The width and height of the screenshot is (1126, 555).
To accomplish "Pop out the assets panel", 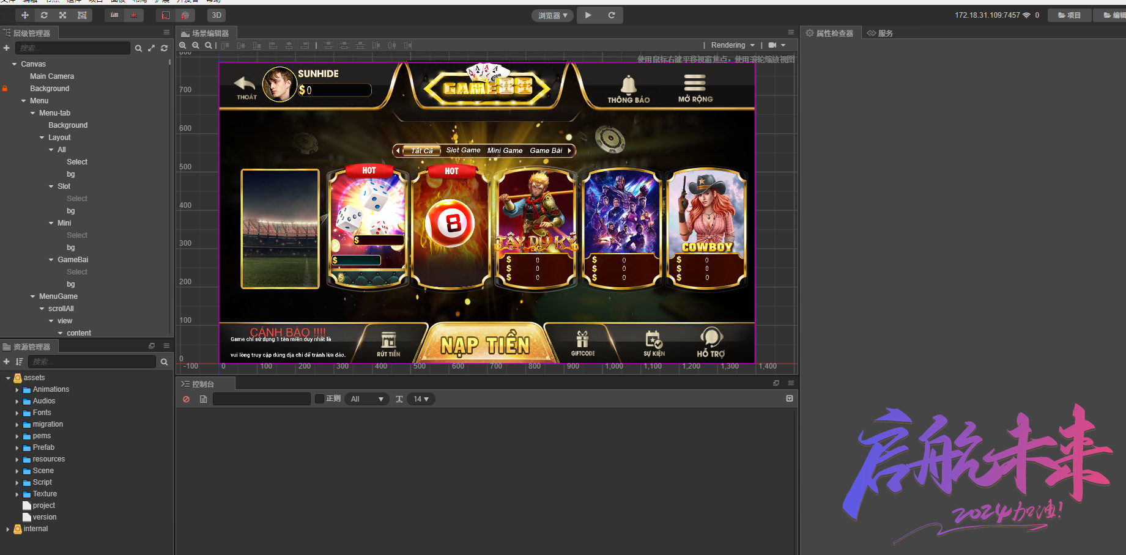I will tap(152, 346).
